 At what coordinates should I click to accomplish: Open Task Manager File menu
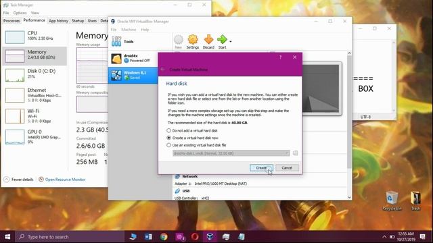6,13
